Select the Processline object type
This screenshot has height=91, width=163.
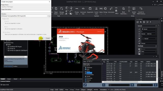pos(89,78)
